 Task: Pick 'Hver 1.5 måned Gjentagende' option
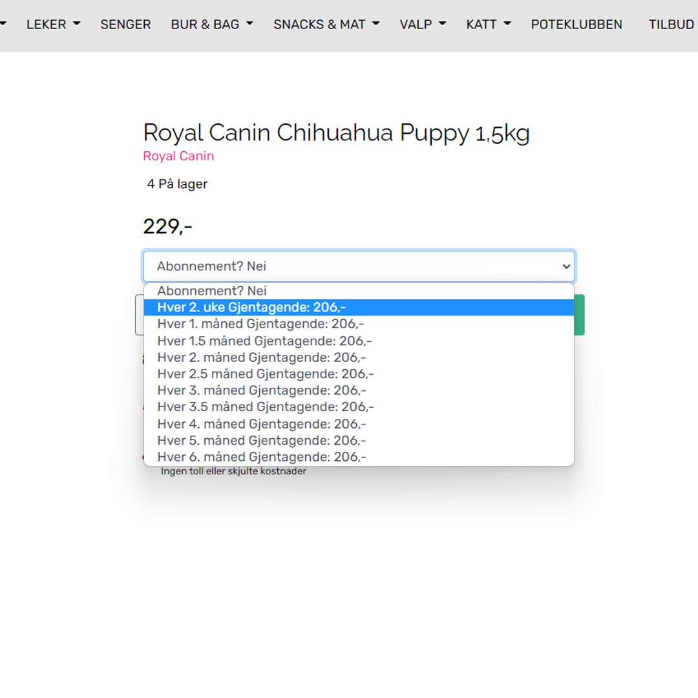359,341
